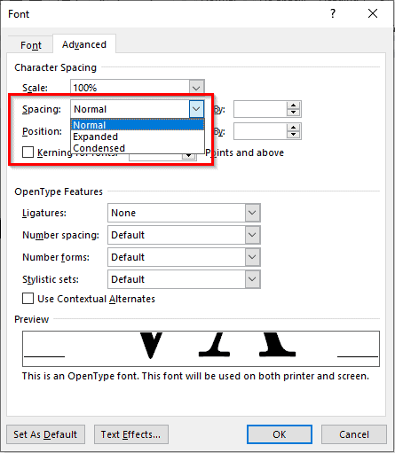Screen dimensions: 395x453
Task: Click the help question mark icon
Action: 333,13
